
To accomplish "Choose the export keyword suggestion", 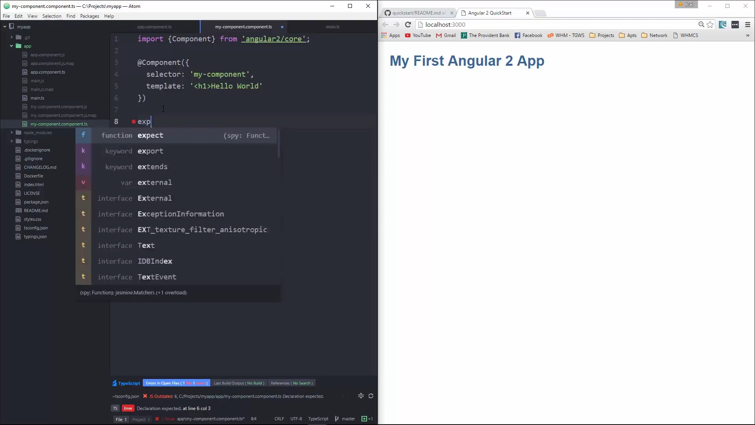I will click(177, 151).
